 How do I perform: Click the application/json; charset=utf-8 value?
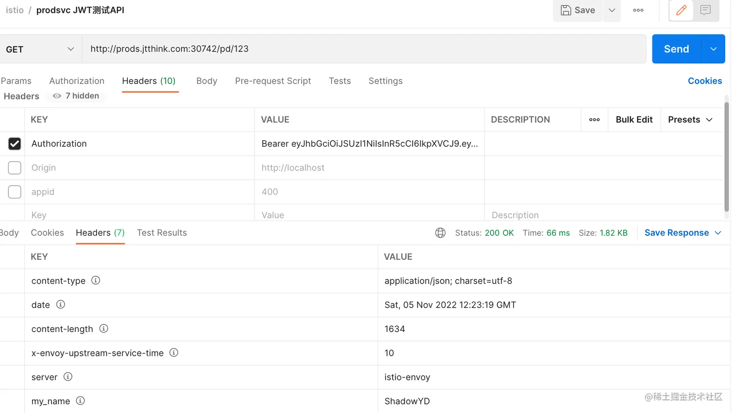point(448,281)
